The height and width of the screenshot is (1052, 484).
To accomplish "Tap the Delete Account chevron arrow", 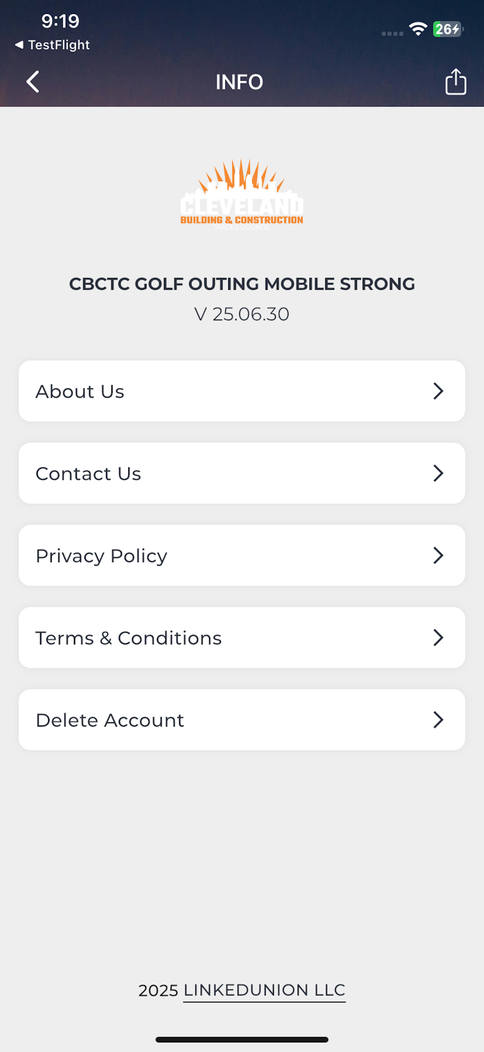I will [438, 720].
